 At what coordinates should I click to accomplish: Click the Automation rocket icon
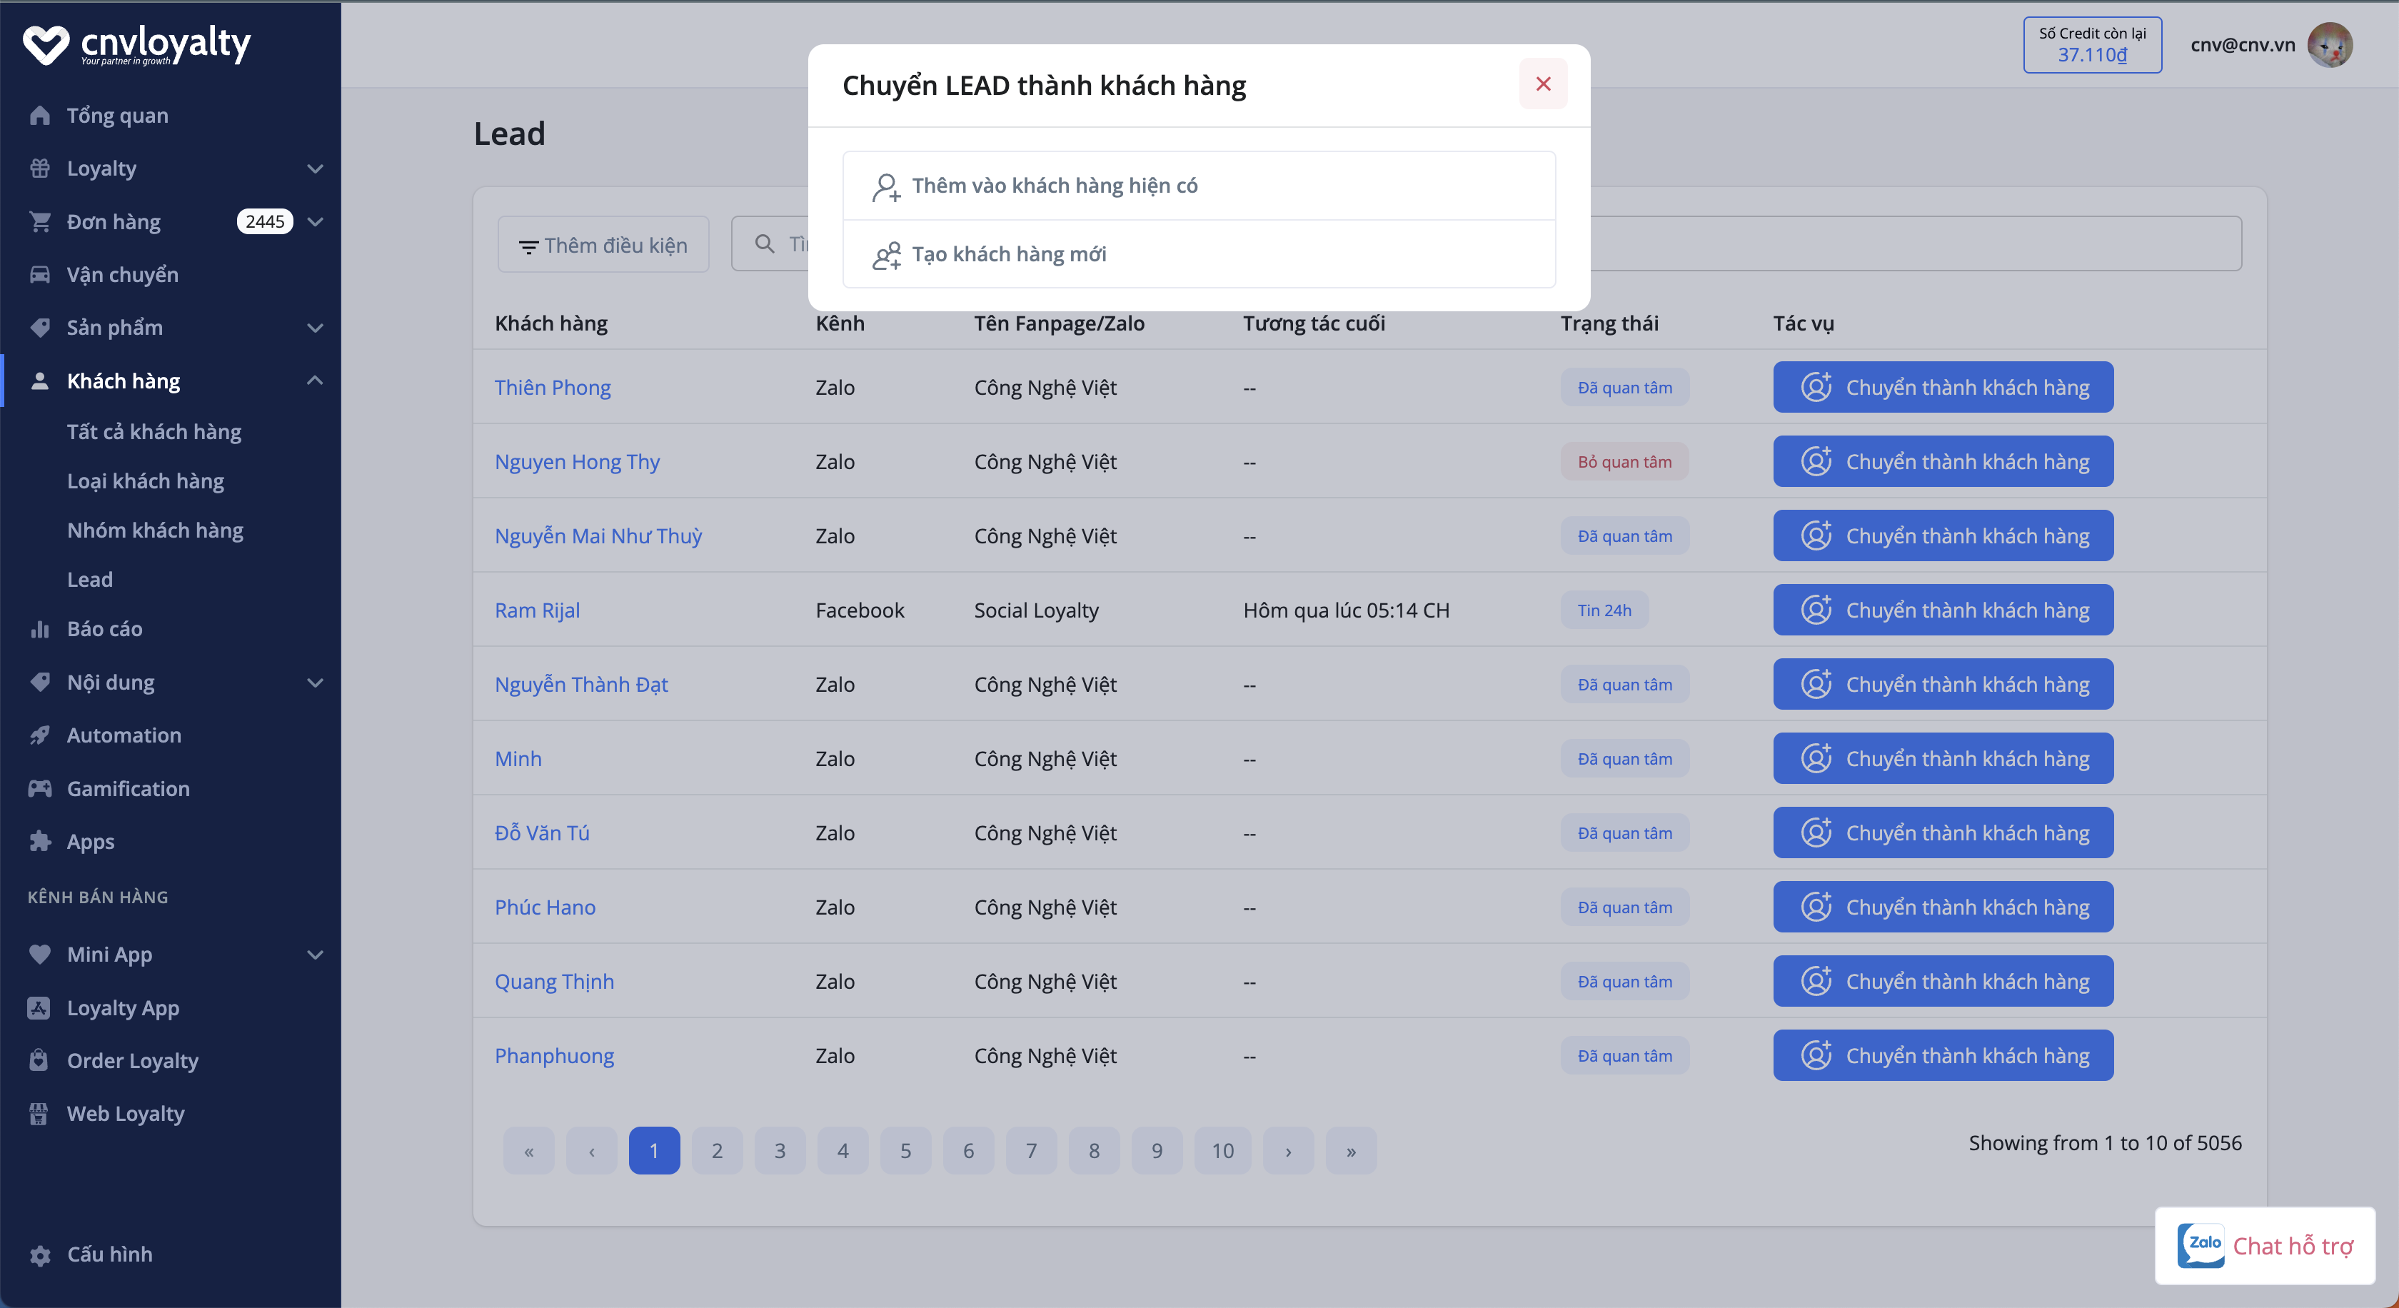click(x=39, y=735)
